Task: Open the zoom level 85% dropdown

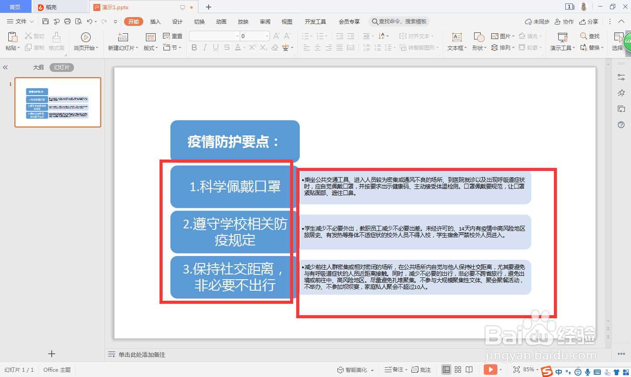Action: pos(532,370)
